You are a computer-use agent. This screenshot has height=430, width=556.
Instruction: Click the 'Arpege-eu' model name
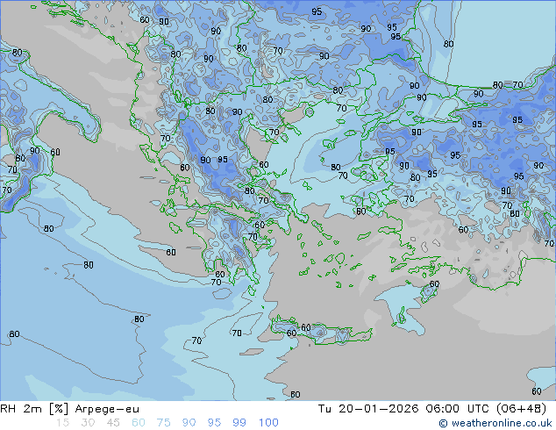(x=107, y=410)
